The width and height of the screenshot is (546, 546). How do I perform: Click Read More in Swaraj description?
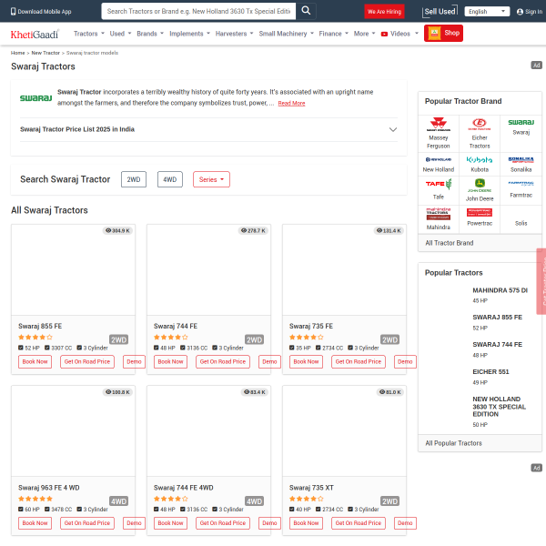[291, 104]
